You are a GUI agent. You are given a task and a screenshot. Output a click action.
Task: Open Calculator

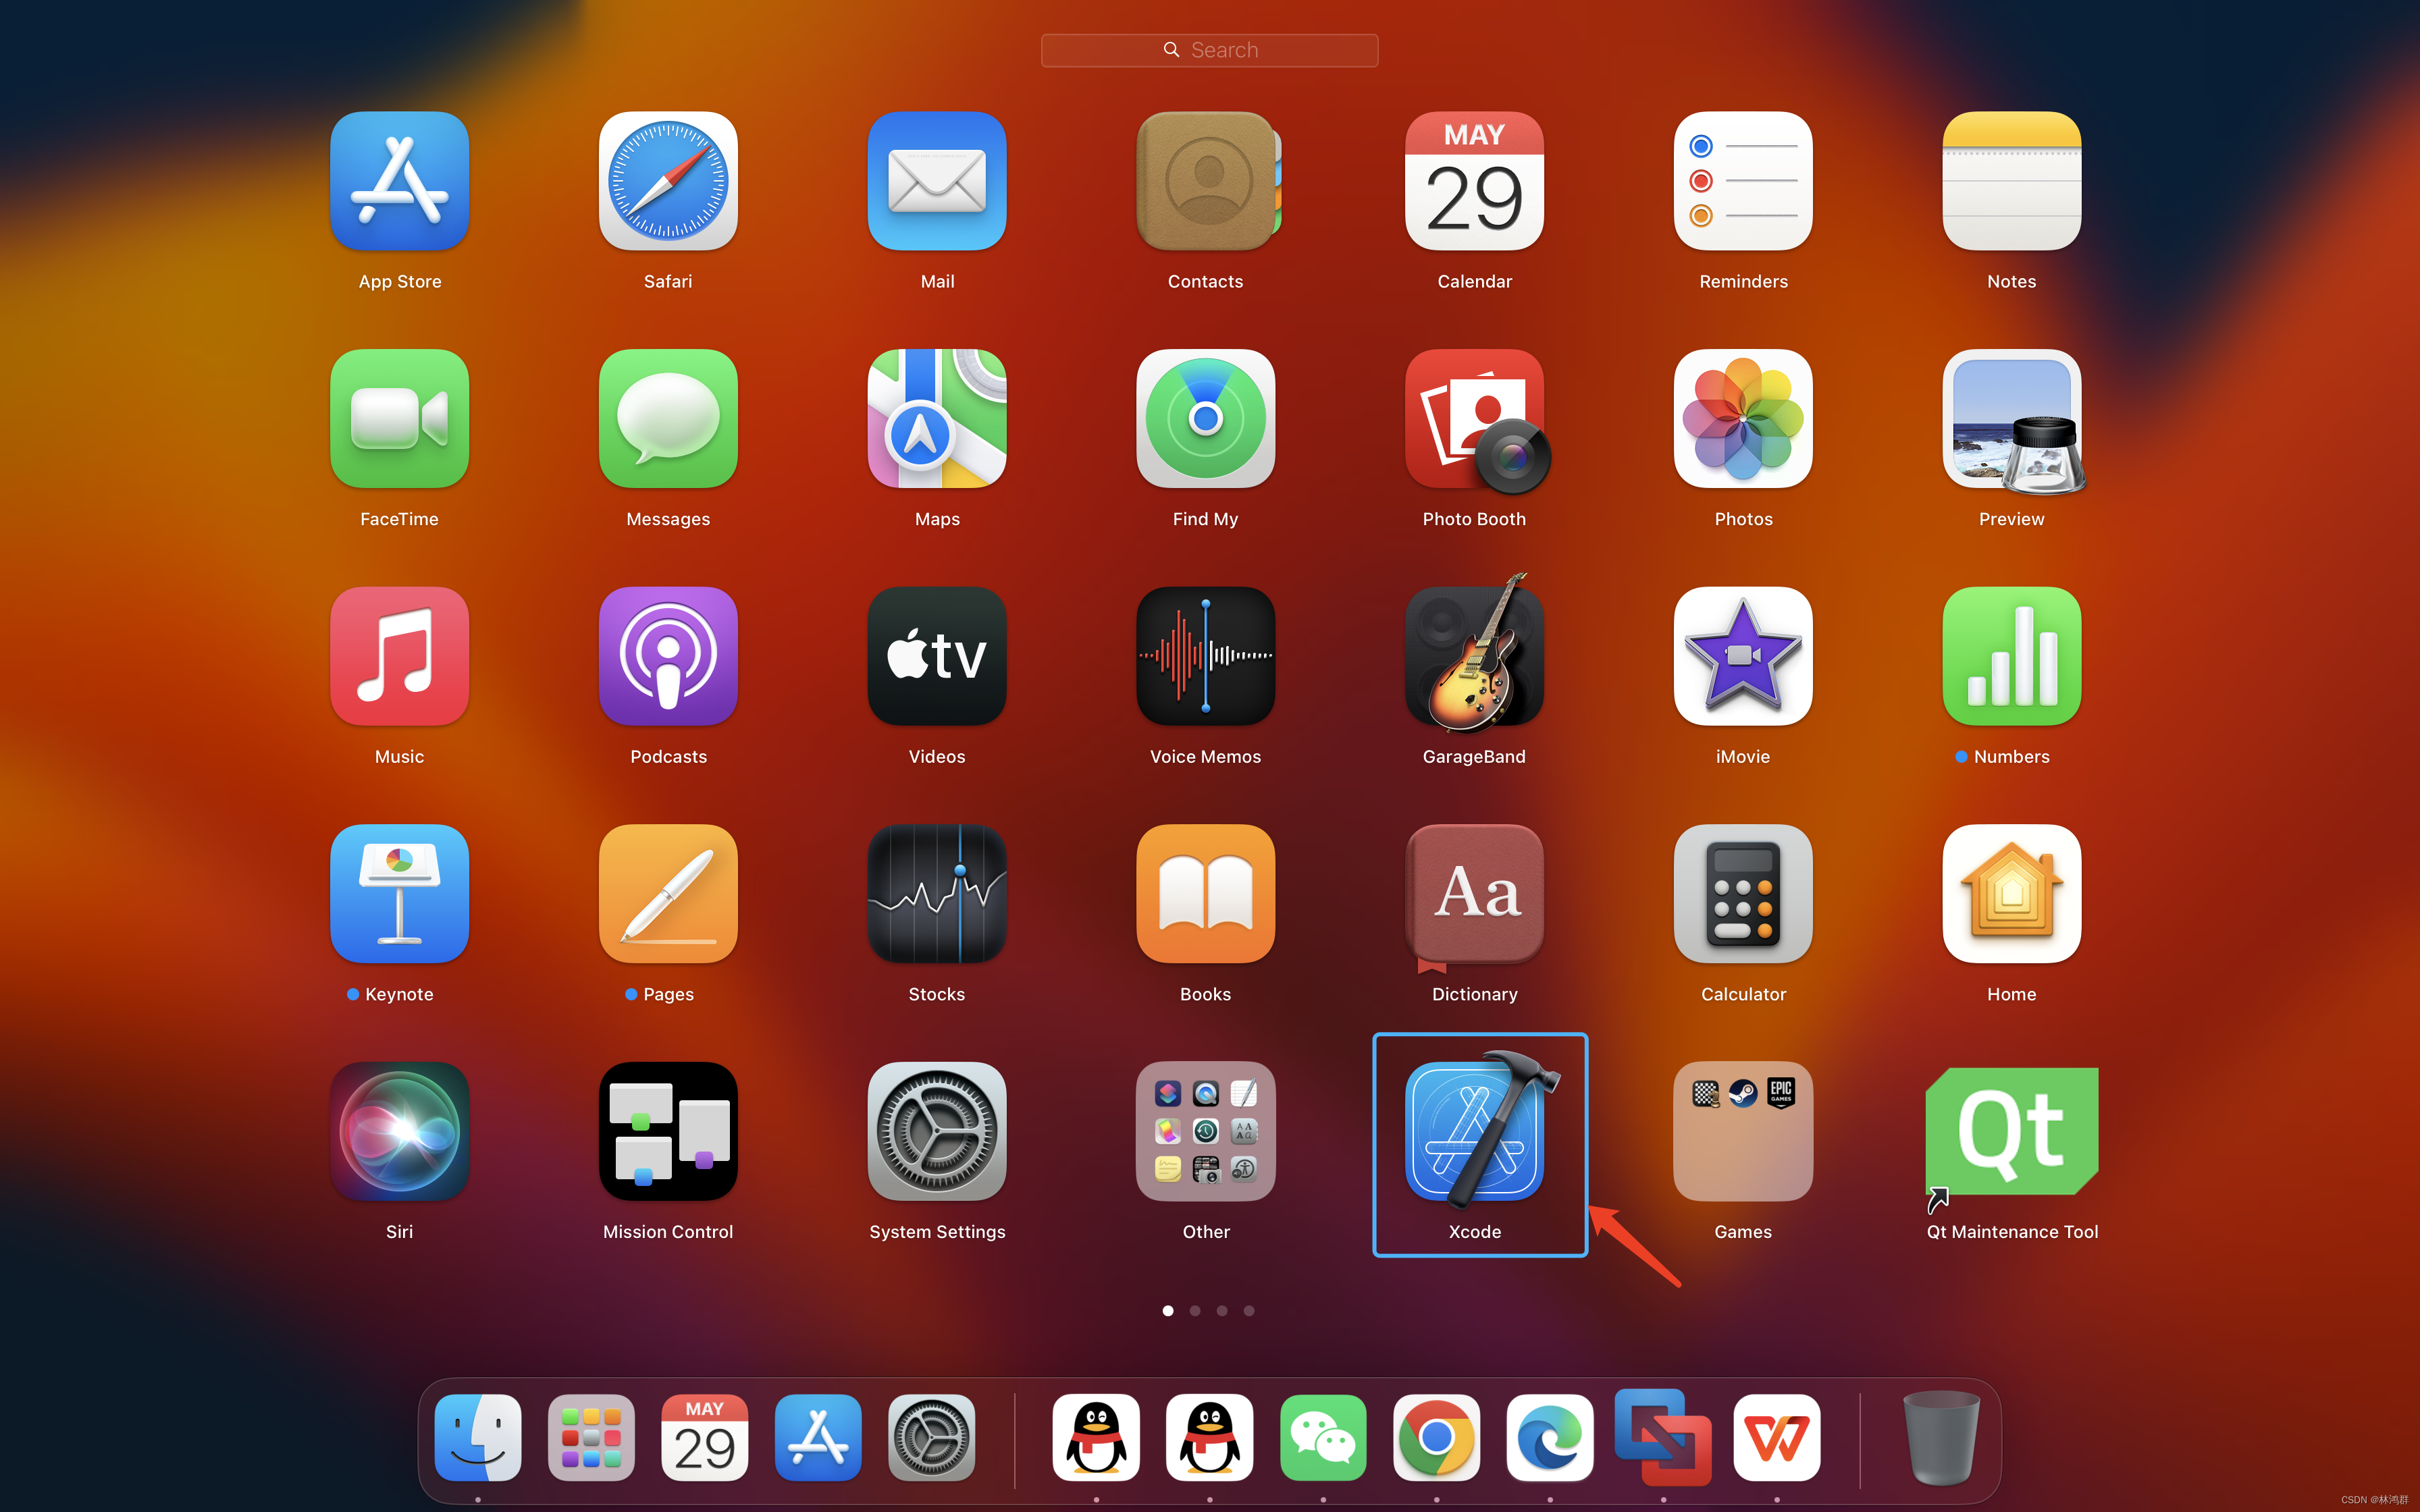coord(1743,893)
